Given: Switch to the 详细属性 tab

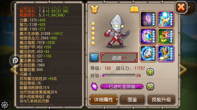Looking at the screenshot, I should (103, 100).
